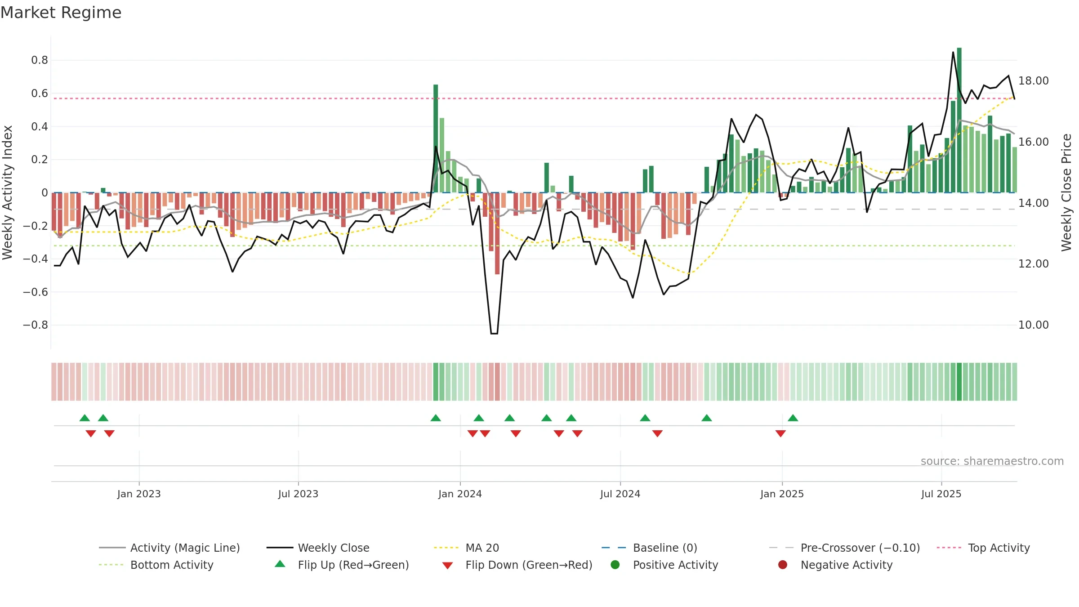The height and width of the screenshot is (607, 1079).
Task: Click the green Positive Activity legend dot
Action: click(615, 565)
